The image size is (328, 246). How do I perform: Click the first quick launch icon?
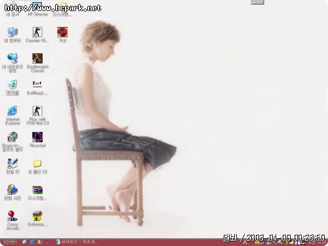tap(25, 242)
